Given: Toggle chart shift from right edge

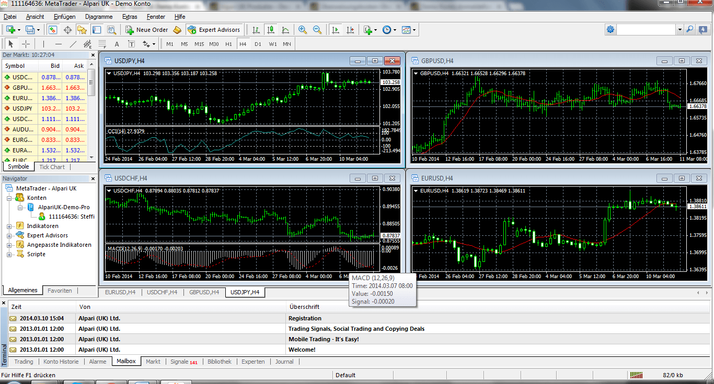Looking at the screenshot, I should click(x=350, y=30).
